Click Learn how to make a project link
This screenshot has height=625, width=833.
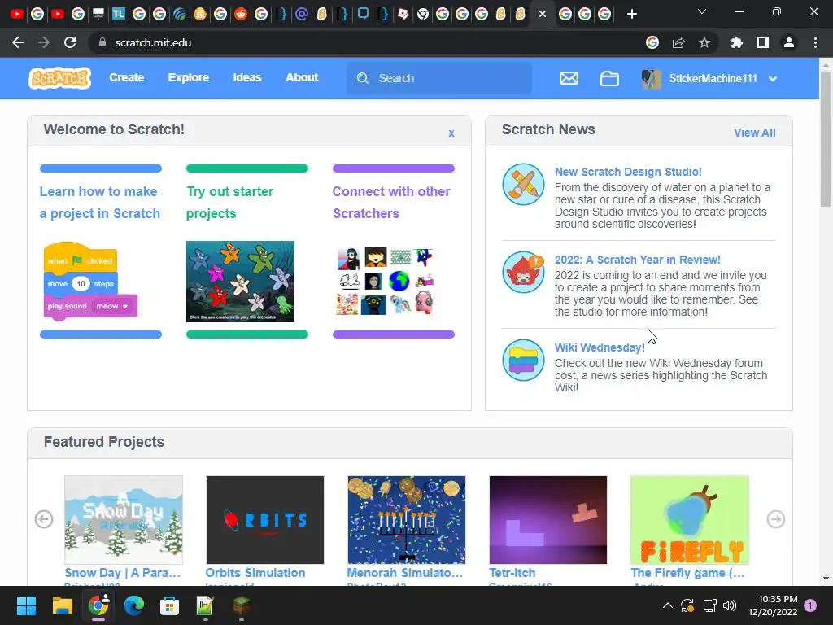(100, 203)
